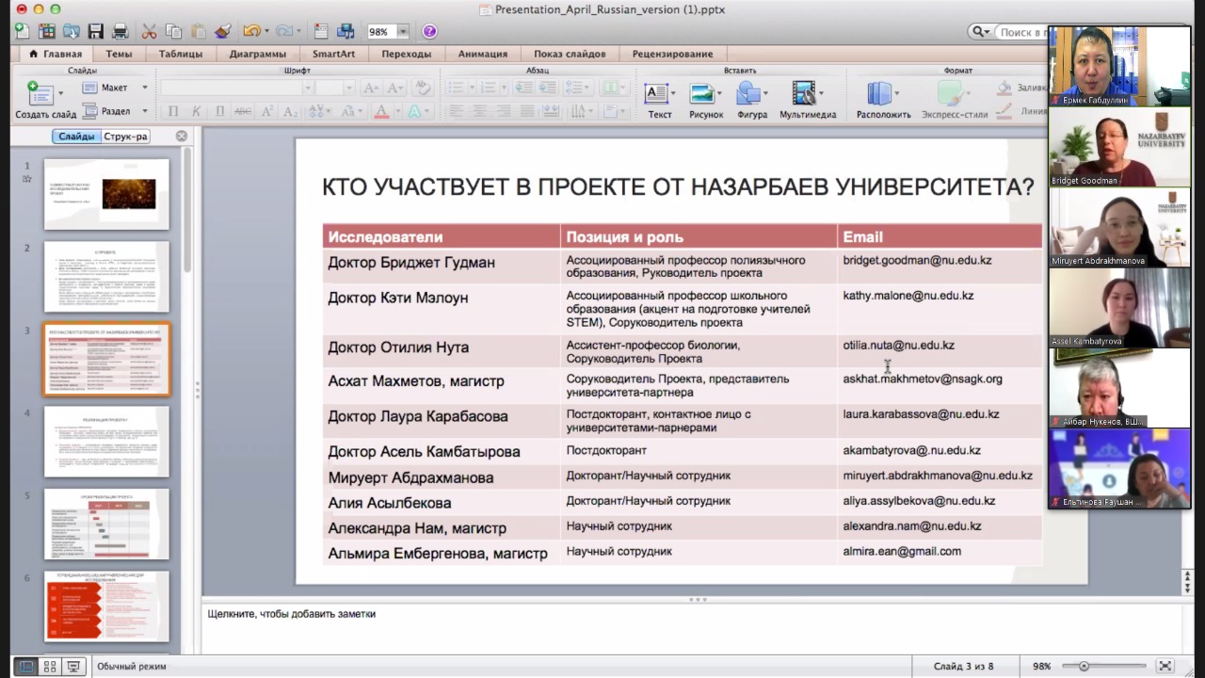The height and width of the screenshot is (678, 1205).
Task: Toggle italic (К) formatting
Action: tap(196, 111)
